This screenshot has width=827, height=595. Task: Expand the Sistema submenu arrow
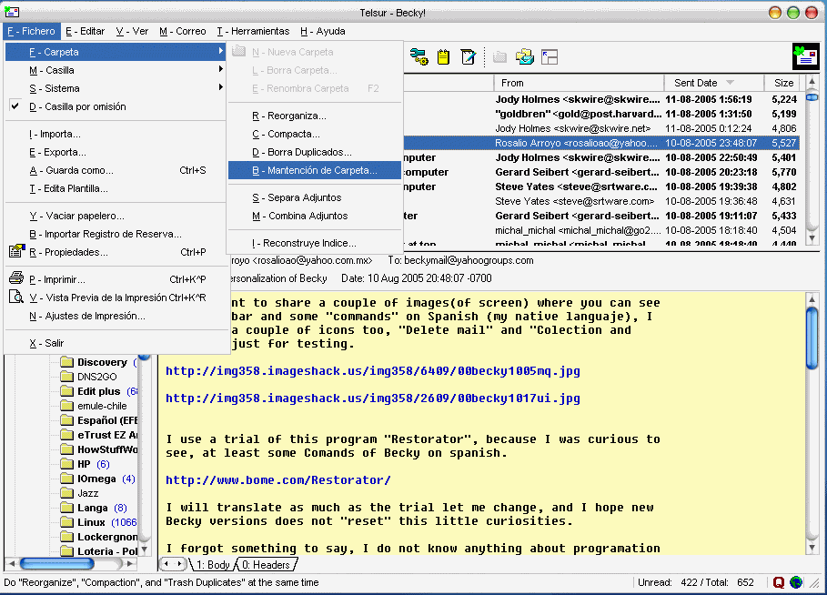220,87
